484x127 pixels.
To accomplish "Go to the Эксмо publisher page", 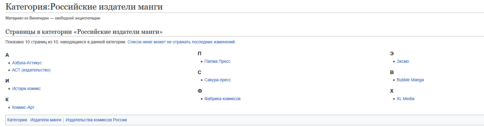I will point(403,61).
